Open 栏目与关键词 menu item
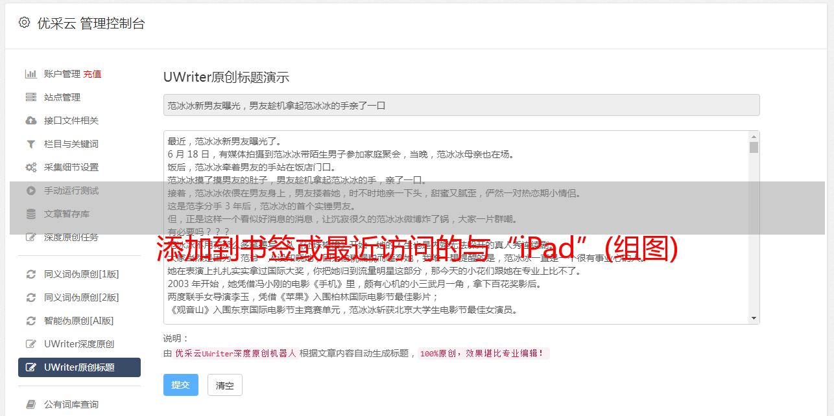834x416 pixels. pos(71,144)
